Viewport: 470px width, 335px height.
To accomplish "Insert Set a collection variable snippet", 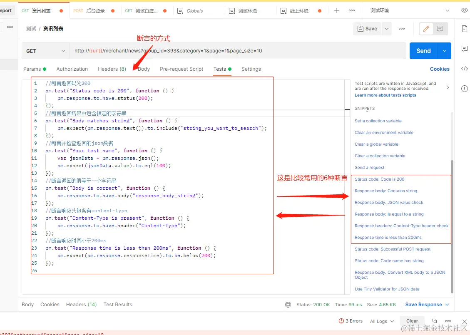I will (x=378, y=121).
